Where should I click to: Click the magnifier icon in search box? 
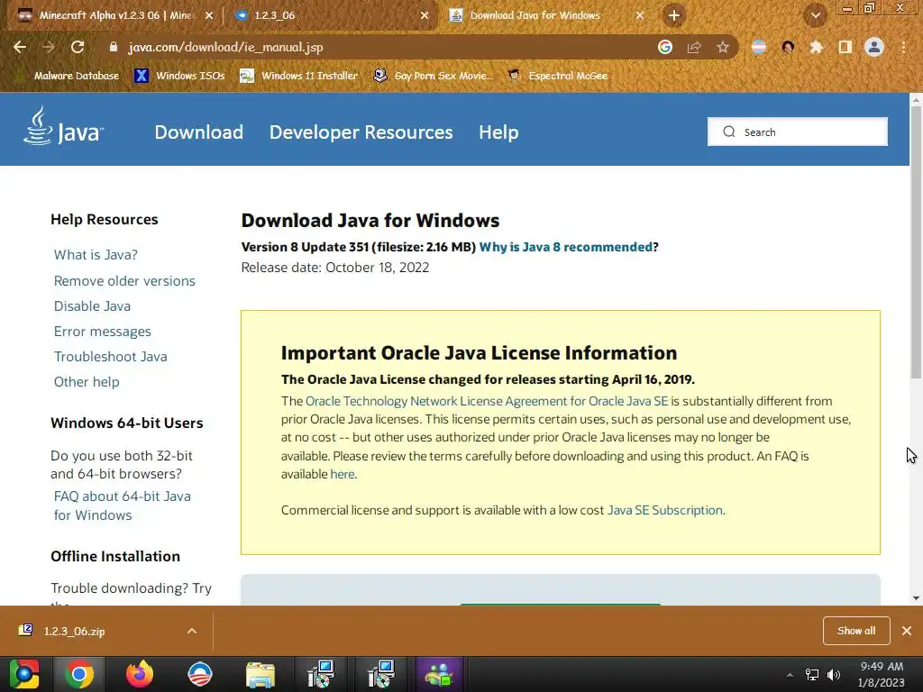point(728,132)
